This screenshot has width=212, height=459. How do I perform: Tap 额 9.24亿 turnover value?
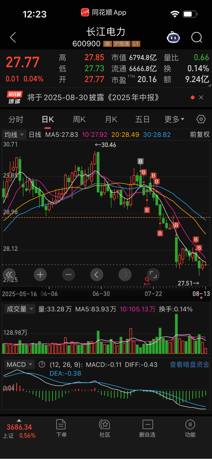tap(186, 79)
